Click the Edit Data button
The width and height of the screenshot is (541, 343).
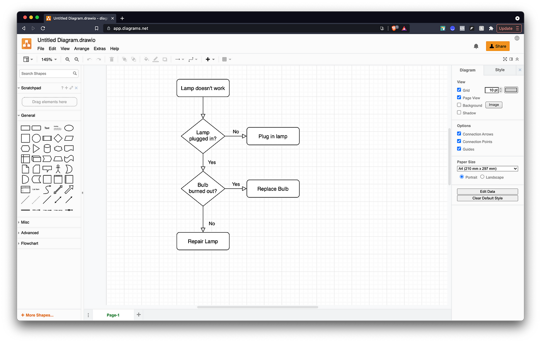coord(487,192)
